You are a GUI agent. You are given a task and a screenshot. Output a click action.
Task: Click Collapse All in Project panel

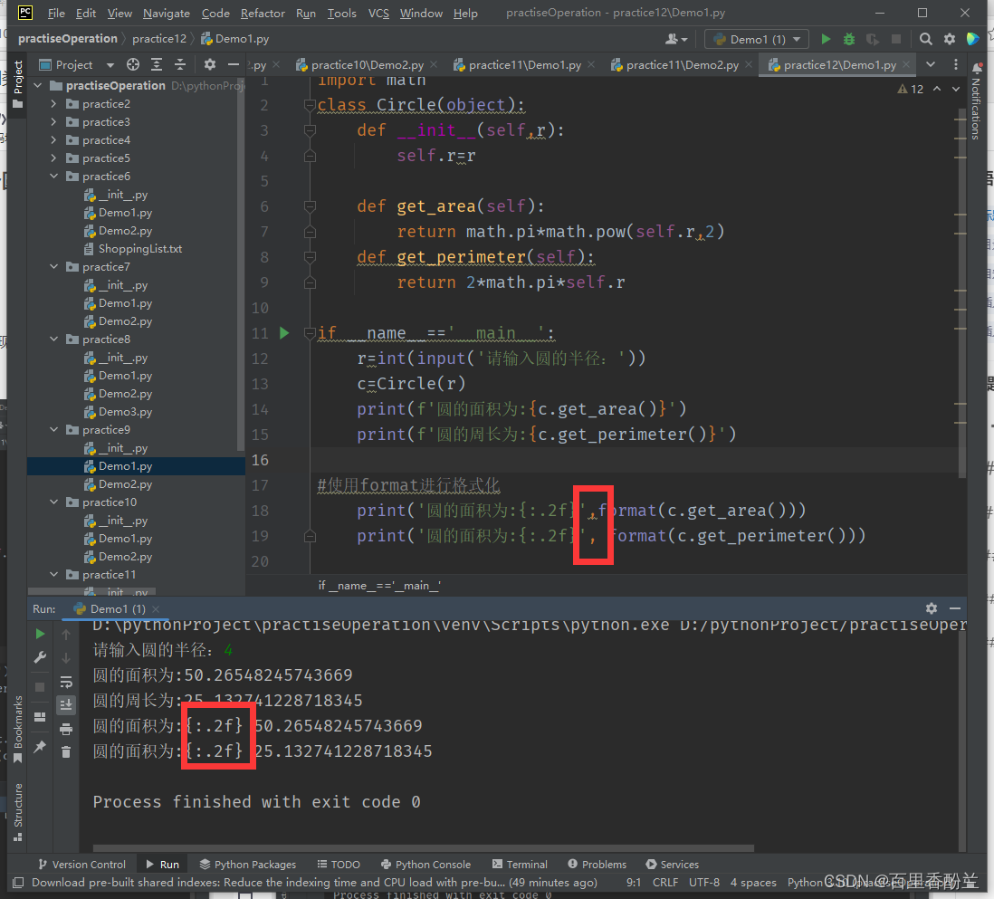click(x=180, y=64)
